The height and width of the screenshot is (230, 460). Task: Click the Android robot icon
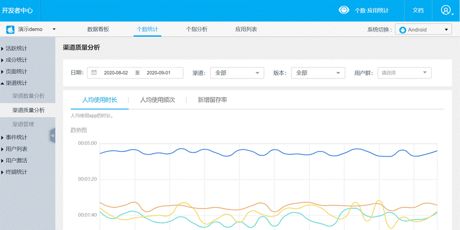402,30
